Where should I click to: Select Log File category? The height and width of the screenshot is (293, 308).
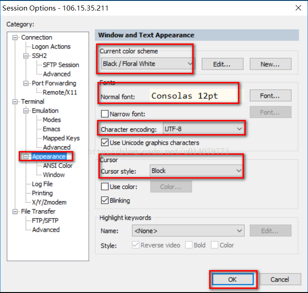(x=42, y=184)
